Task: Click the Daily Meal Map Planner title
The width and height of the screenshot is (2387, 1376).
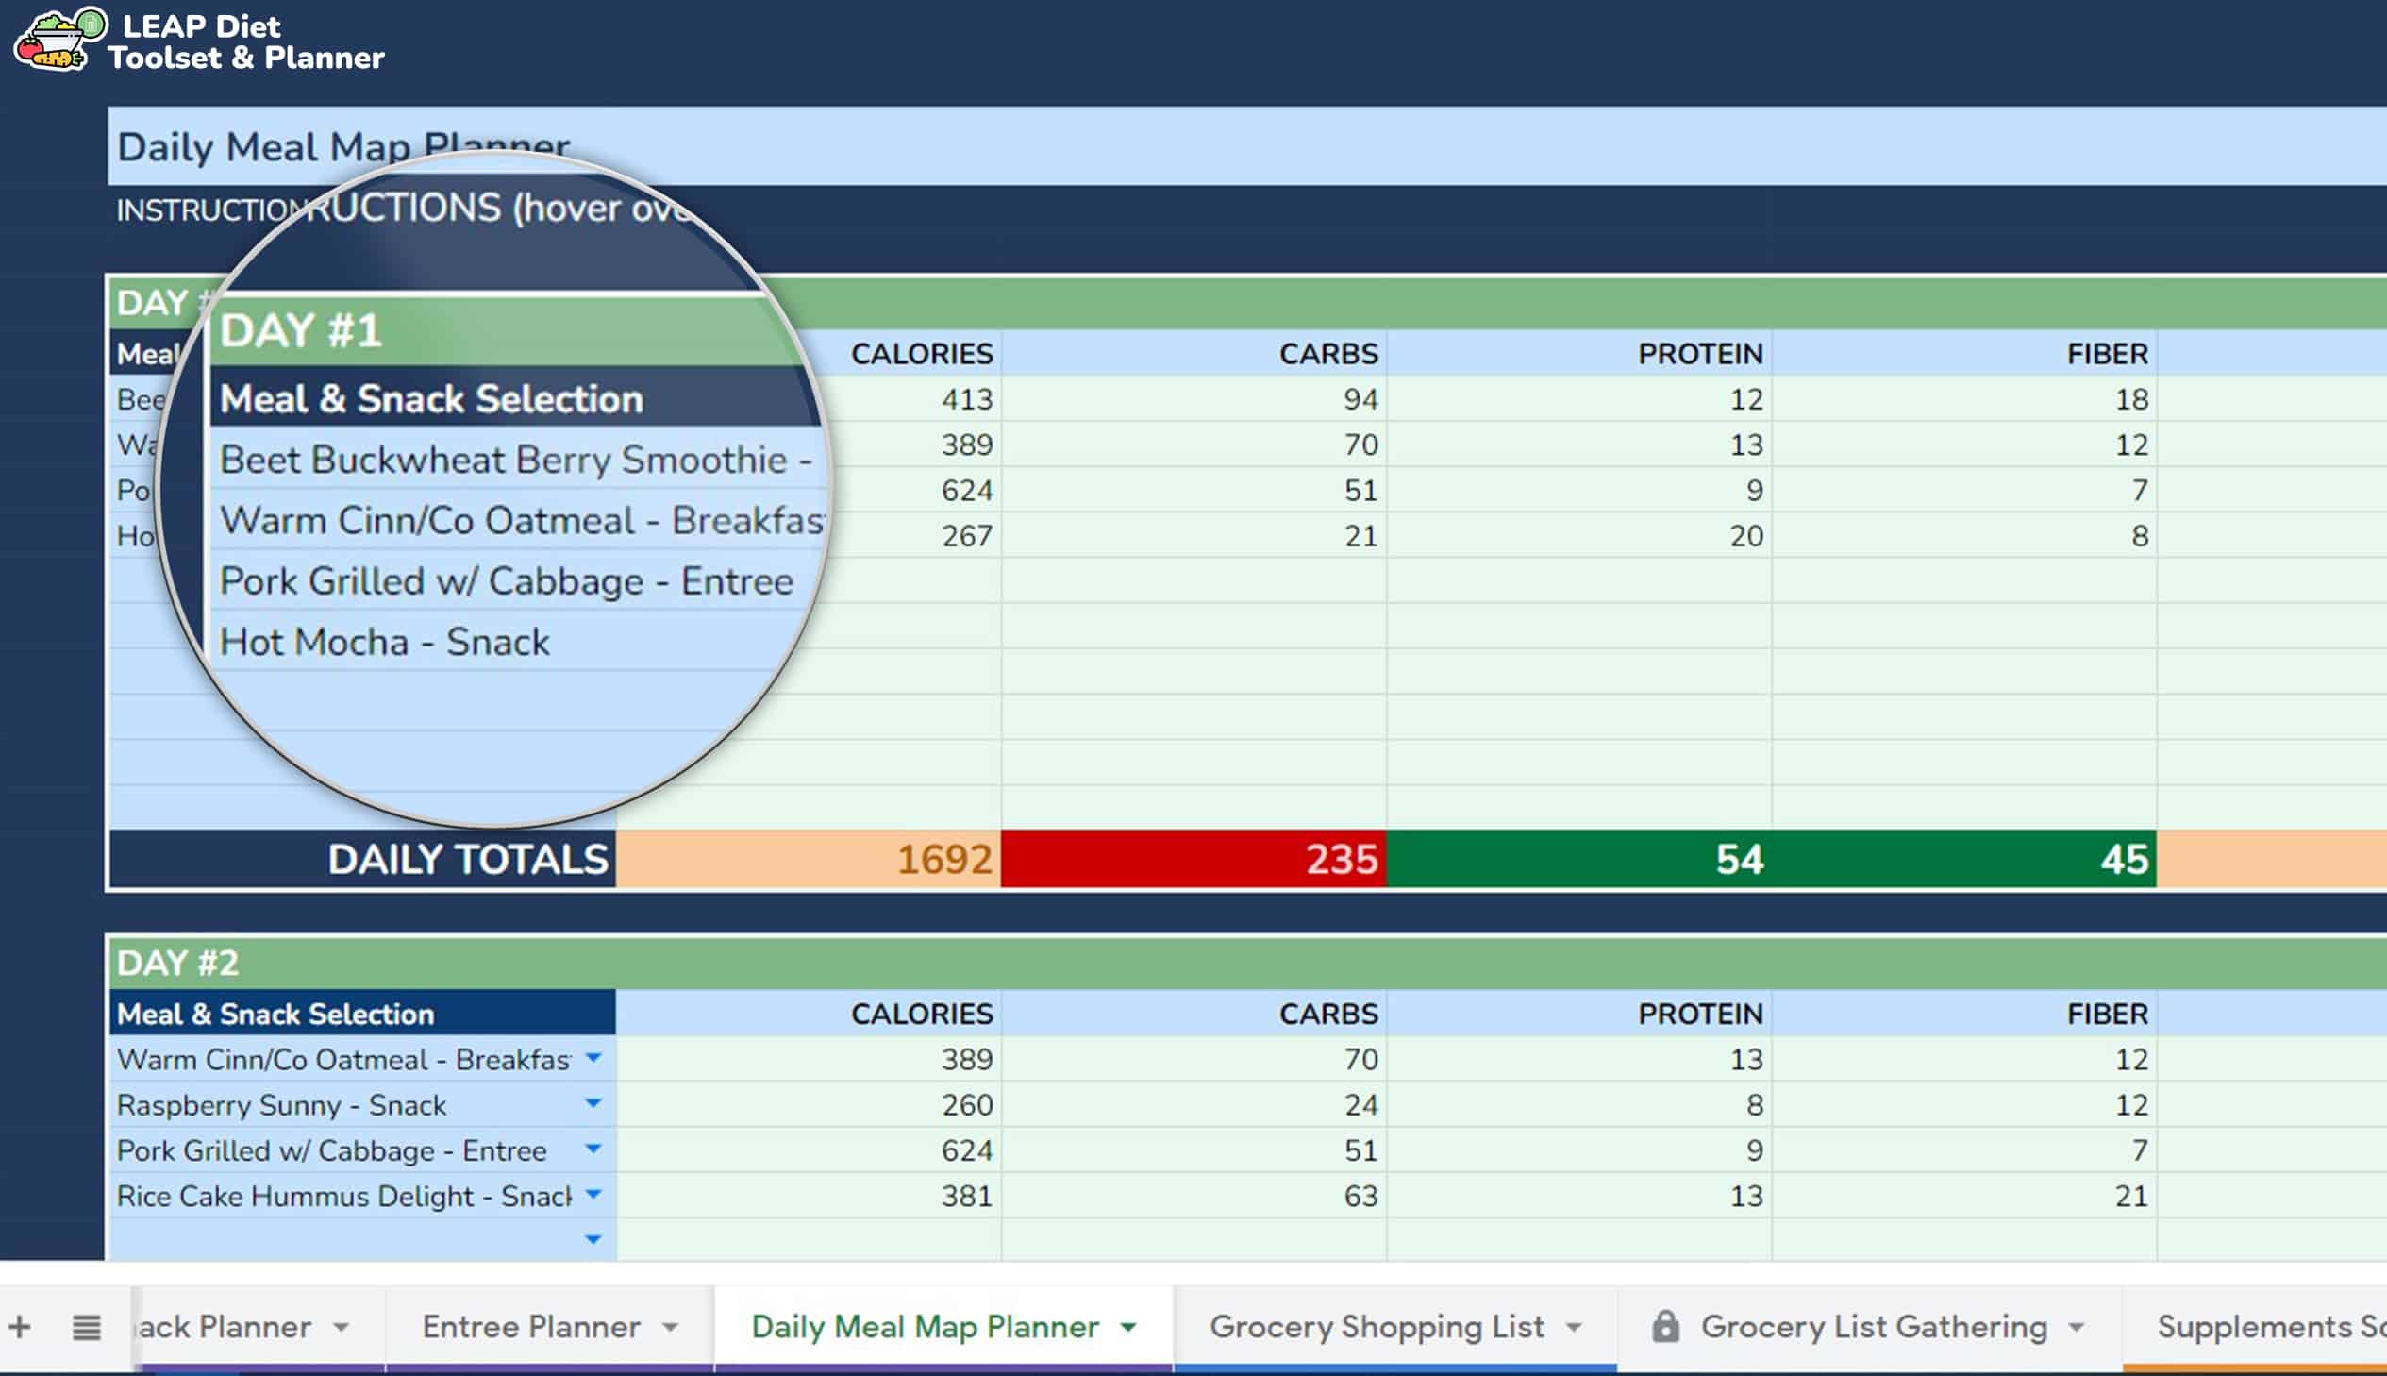Action: coord(343,146)
